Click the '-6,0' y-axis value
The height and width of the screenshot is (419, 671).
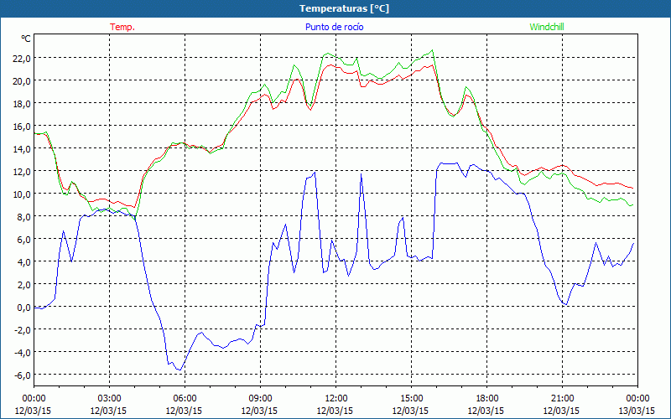[x=22, y=375]
